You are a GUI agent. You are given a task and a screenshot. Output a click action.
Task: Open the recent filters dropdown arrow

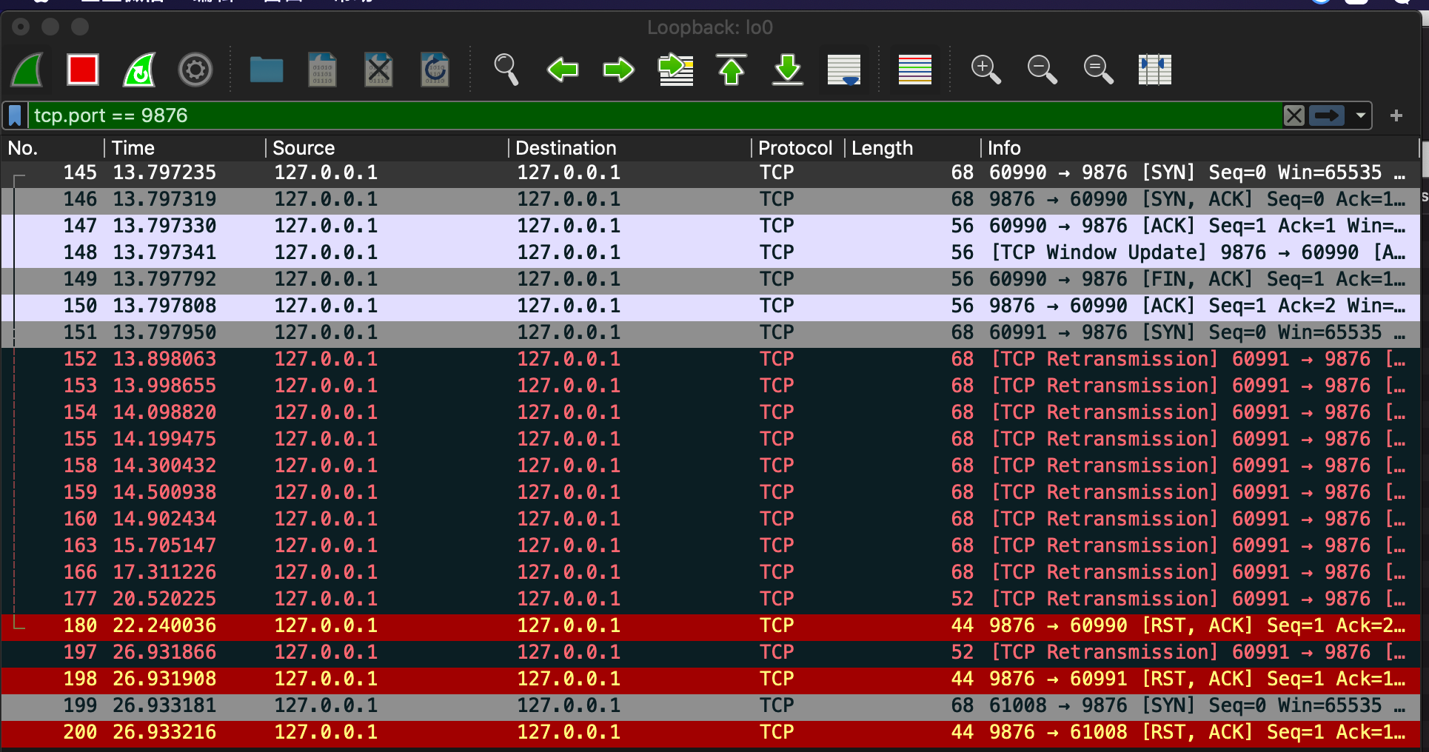pos(1360,115)
